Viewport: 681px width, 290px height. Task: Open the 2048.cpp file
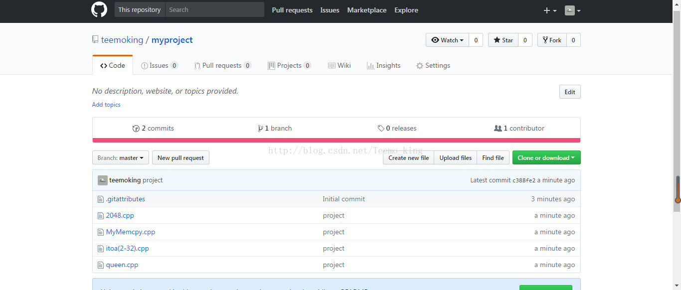(x=120, y=216)
